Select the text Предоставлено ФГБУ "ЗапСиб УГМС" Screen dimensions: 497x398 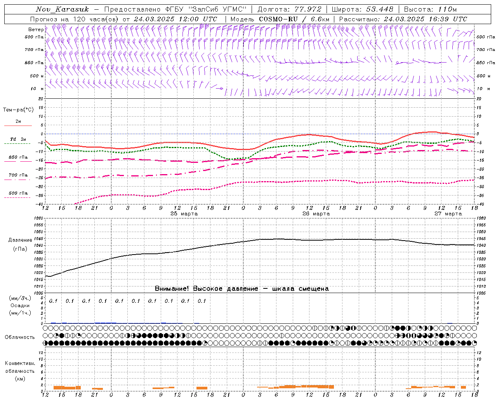(x=176, y=9)
